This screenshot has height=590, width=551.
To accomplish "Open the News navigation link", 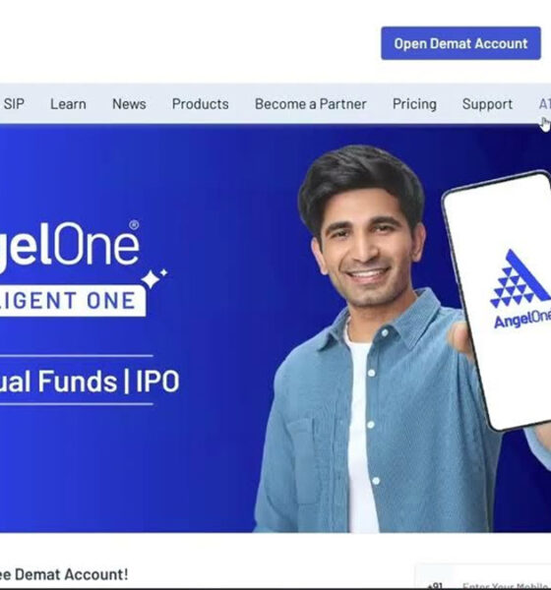I will click(x=129, y=104).
